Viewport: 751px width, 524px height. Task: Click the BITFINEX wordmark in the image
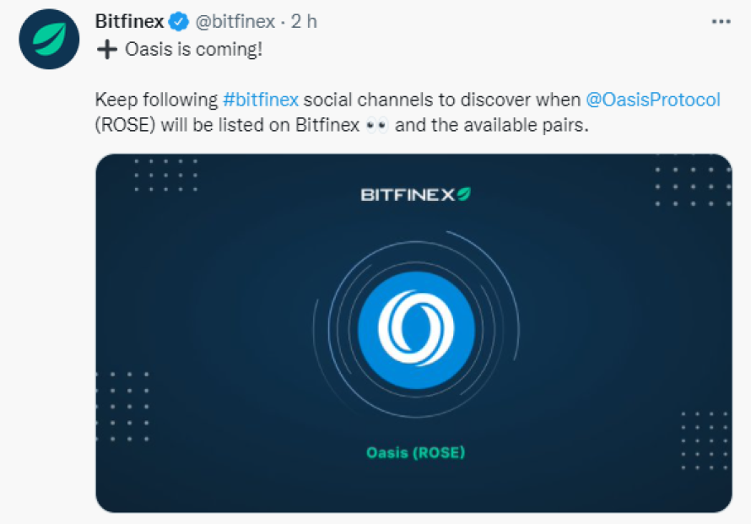coord(407,195)
